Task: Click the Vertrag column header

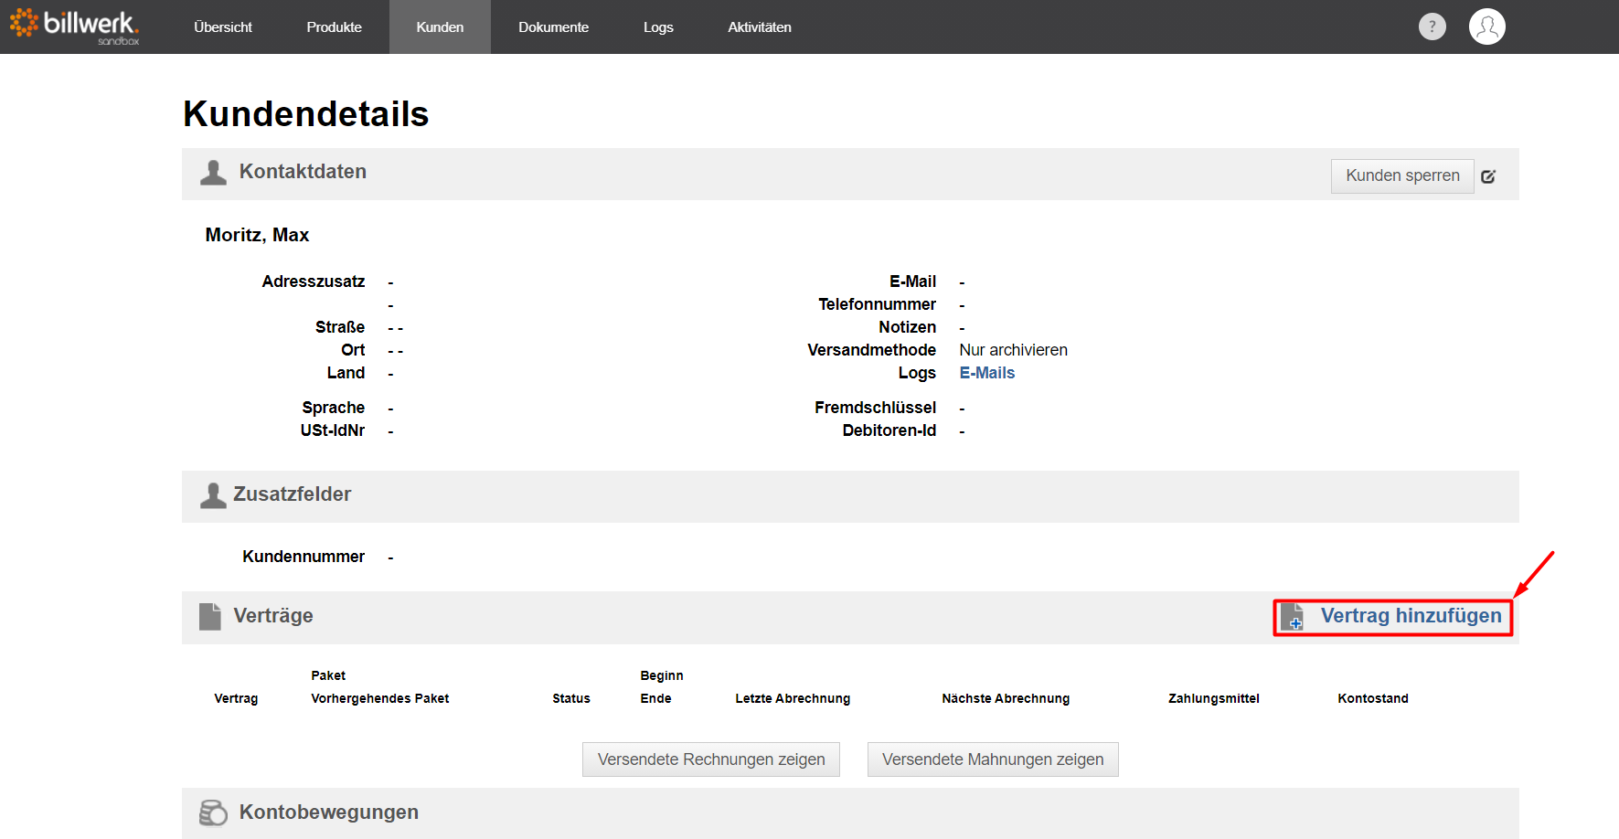Action: 236,698
